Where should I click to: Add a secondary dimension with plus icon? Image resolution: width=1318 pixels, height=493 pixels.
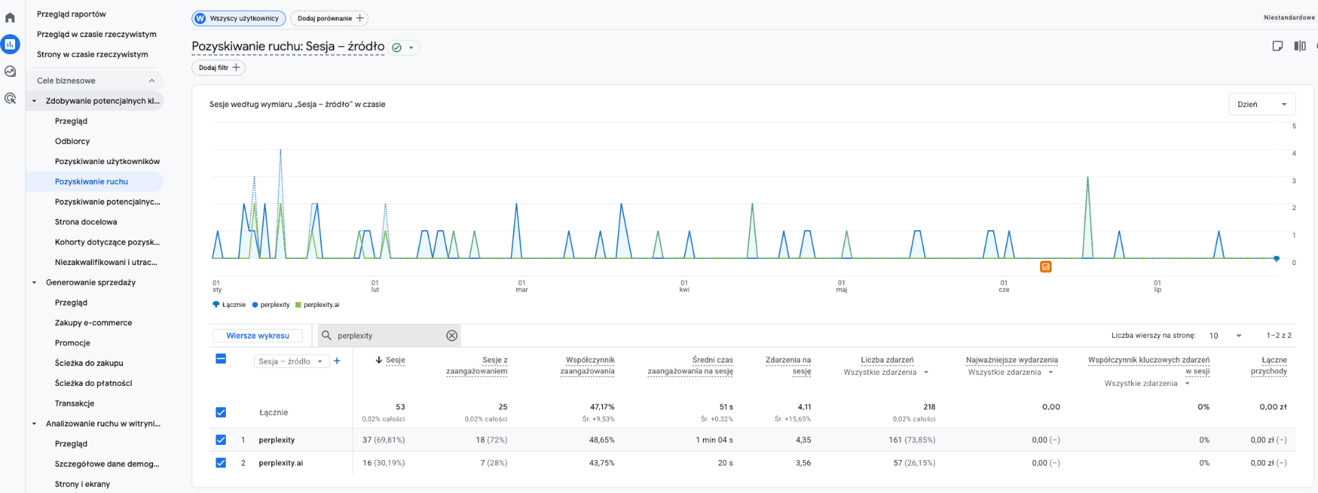click(x=337, y=360)
